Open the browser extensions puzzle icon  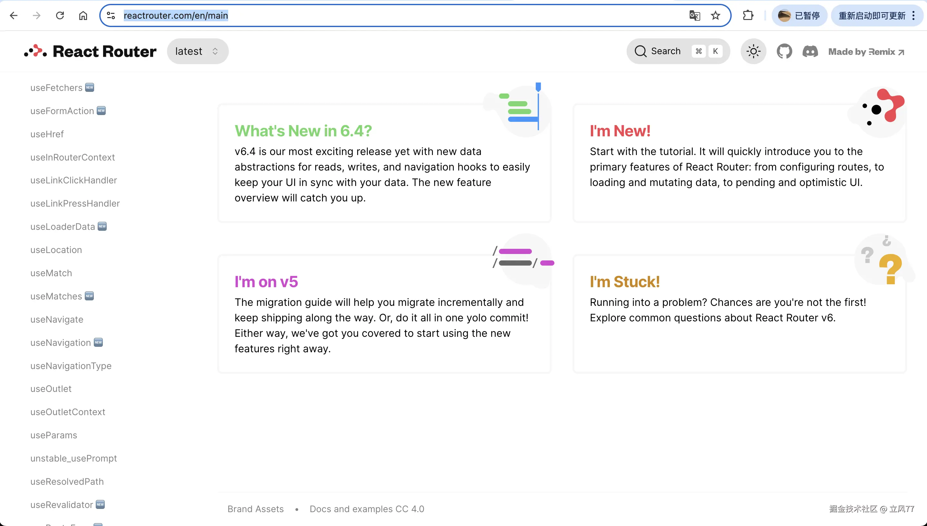coord(748,15)
